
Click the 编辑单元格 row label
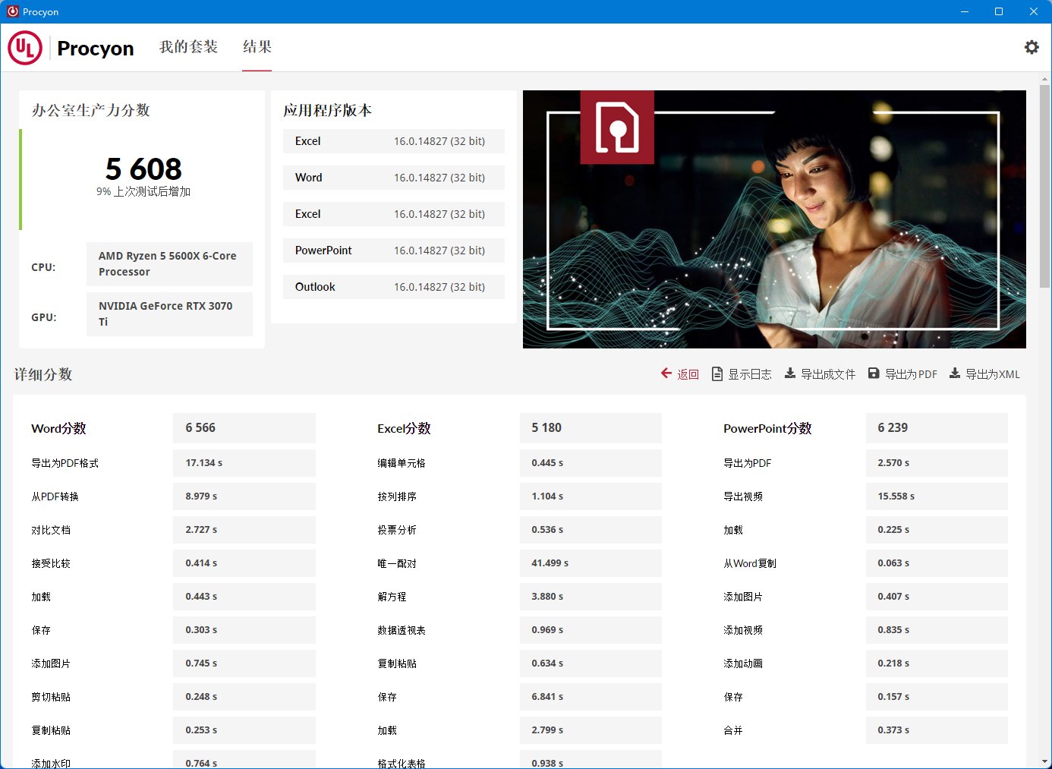(x=402, y=463)
